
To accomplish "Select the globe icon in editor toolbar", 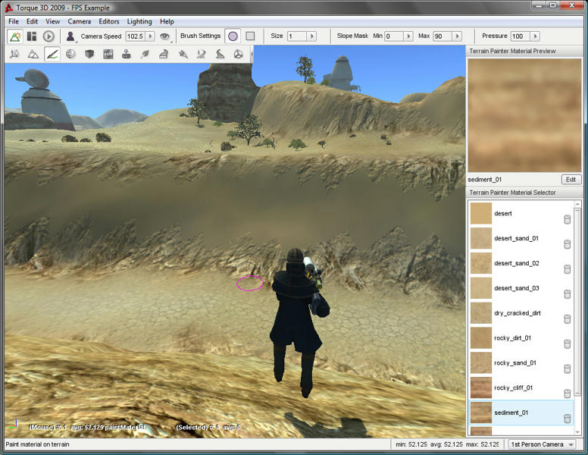I will 70,54.
